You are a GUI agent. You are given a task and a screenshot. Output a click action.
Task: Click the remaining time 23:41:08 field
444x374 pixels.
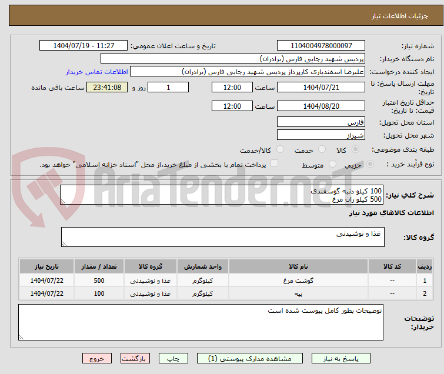pyautogui.click(x=107, y=87)
